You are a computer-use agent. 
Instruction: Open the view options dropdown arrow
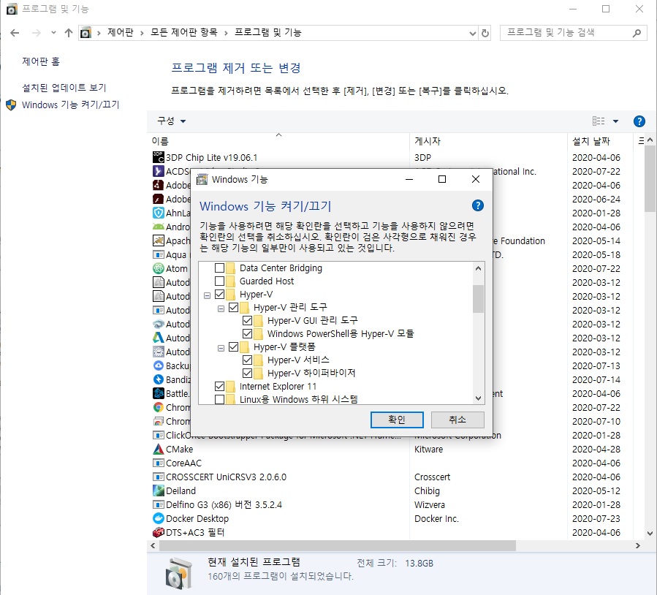coord(615,121)
